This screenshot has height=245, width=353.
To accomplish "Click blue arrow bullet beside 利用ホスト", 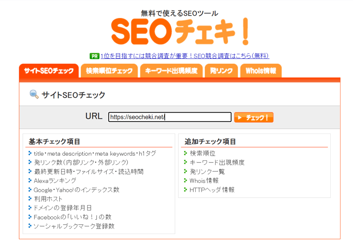I will [x=30, y=198].
